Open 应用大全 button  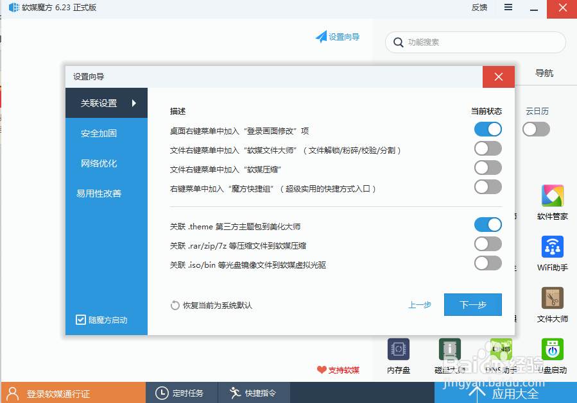tap(506, 393)
